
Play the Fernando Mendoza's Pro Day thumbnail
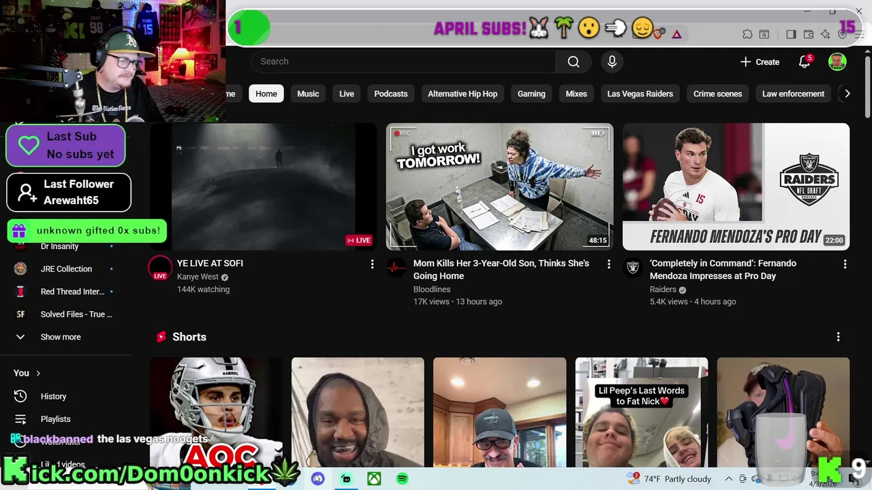(736, 186)
